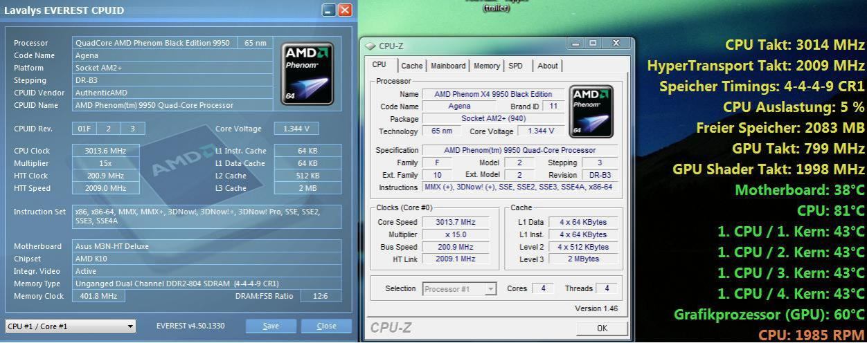Viewport: 867px width, 343px height.
Task: Close the CPU-Z window
Action: pyautogui.click(x=616, y=43)
